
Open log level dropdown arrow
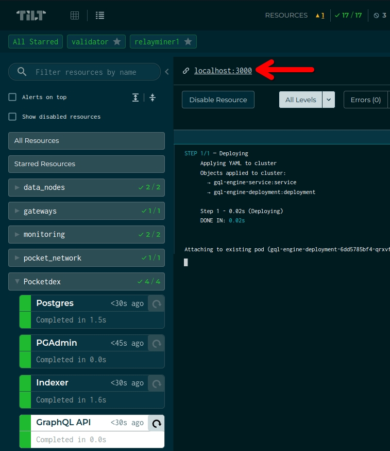point(329,100)
